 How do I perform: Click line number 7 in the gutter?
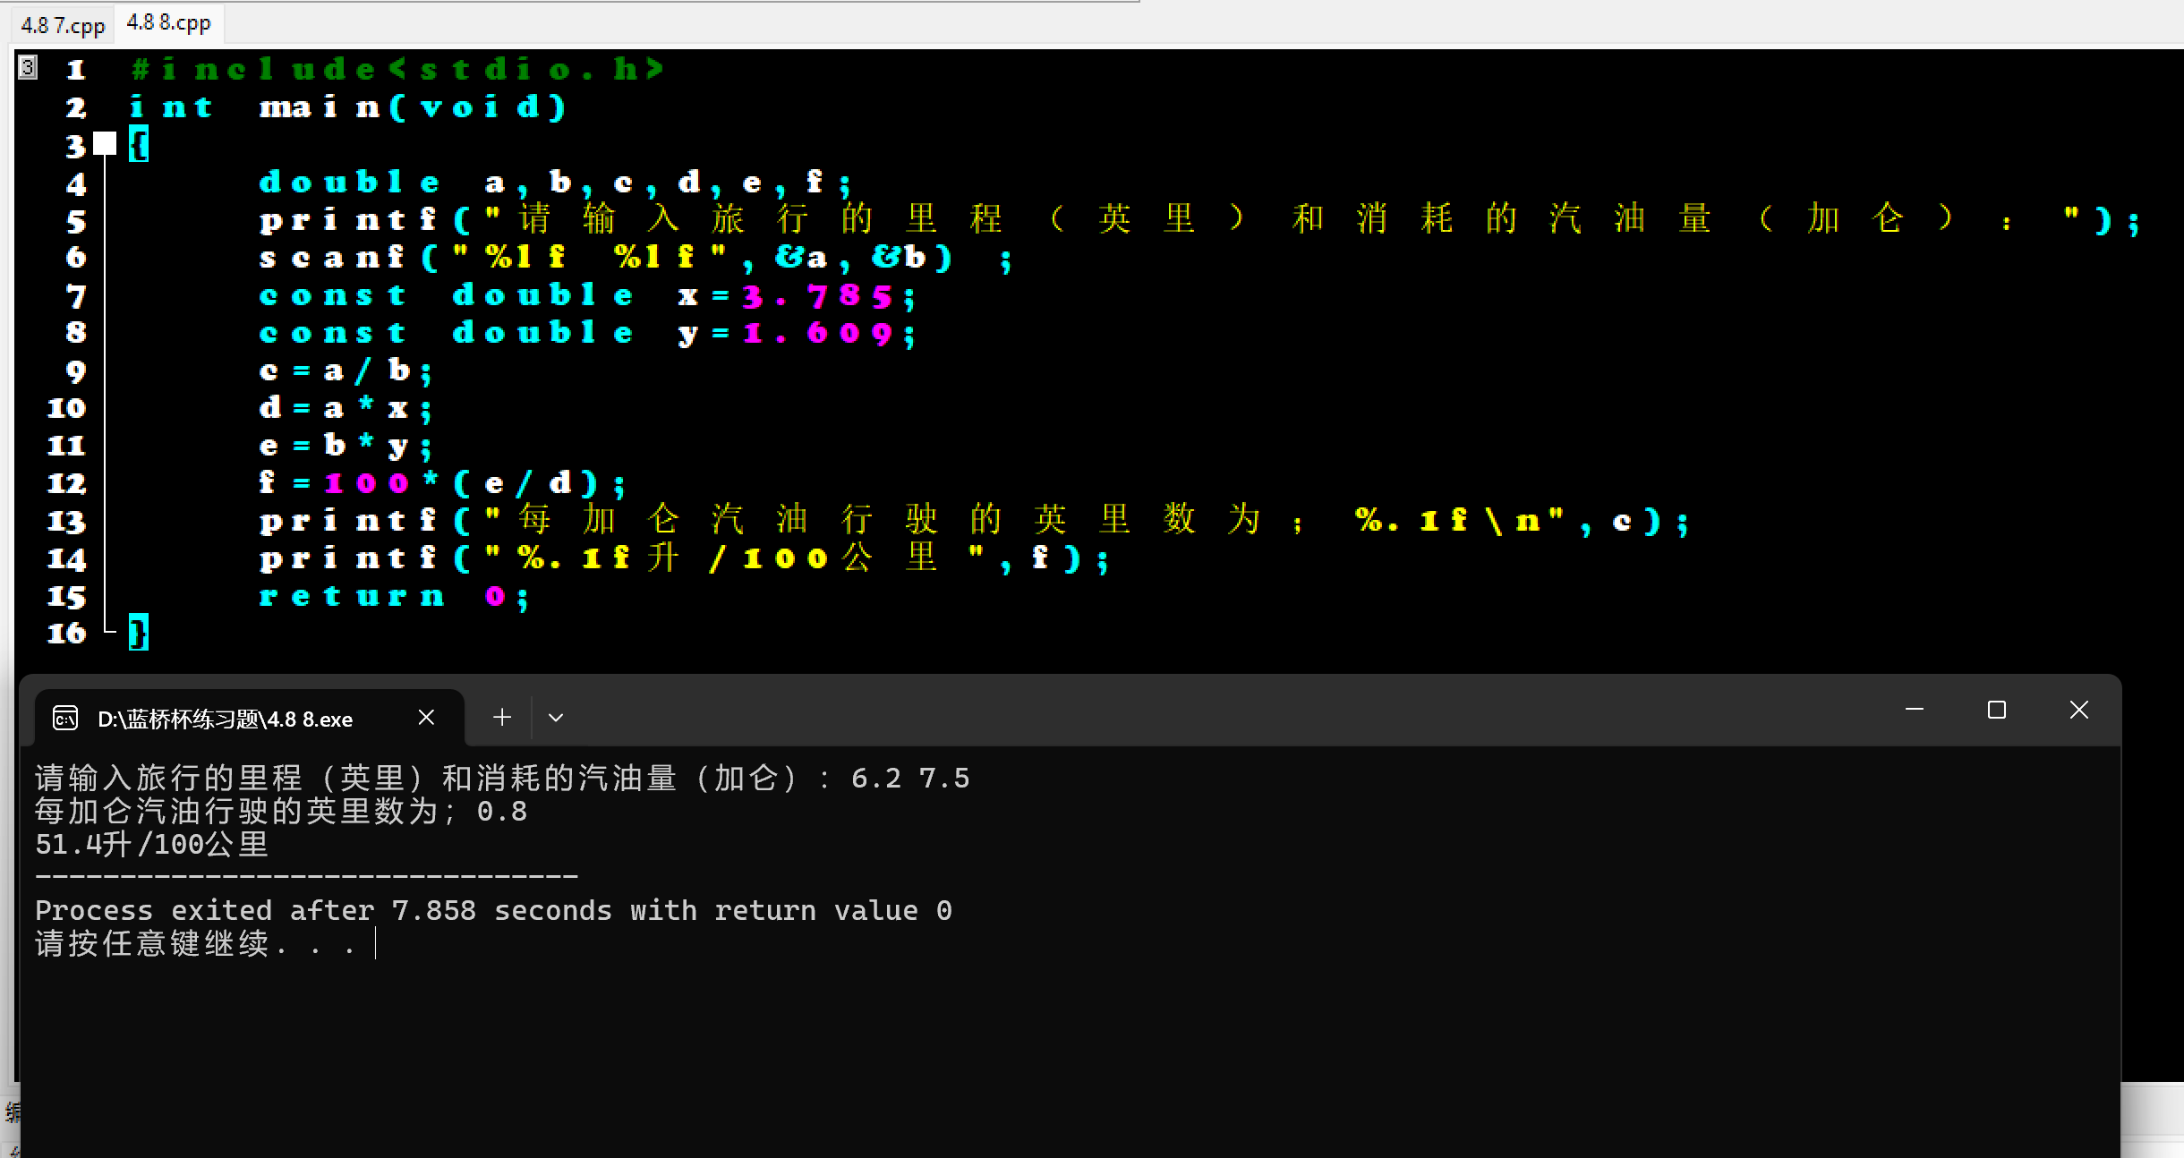(x=76, y=295)
